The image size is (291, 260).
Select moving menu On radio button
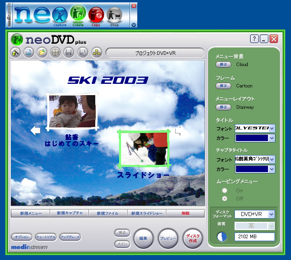[x=224, y=190]
